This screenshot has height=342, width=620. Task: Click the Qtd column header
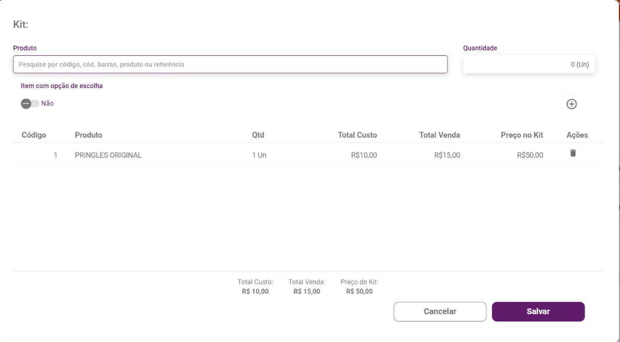(x=258, y=135)
